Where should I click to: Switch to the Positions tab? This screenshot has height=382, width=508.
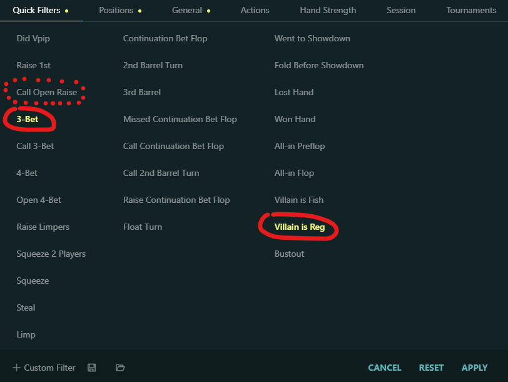[x=116, y=10]
